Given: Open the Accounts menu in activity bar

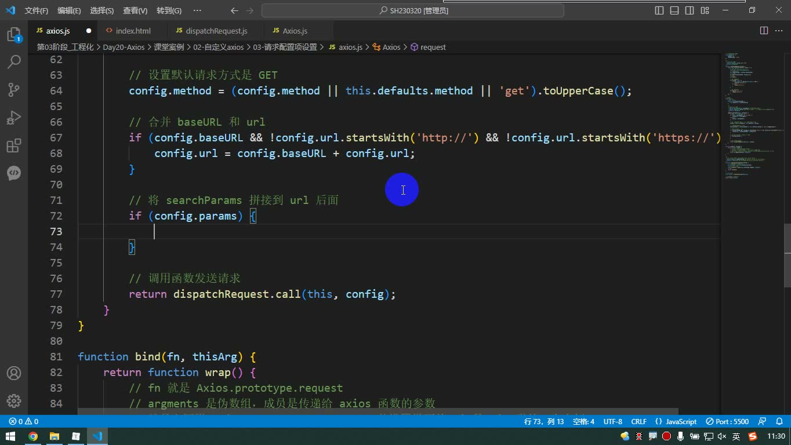Looking at the screenshot, I should 14,373.
